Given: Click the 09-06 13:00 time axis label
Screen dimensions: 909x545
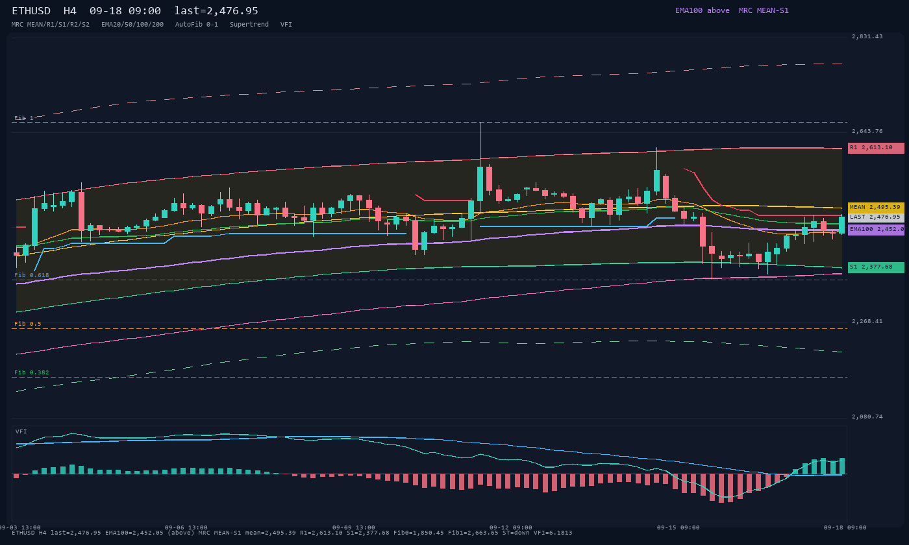Looking at the screenshot, I should 186,527.
